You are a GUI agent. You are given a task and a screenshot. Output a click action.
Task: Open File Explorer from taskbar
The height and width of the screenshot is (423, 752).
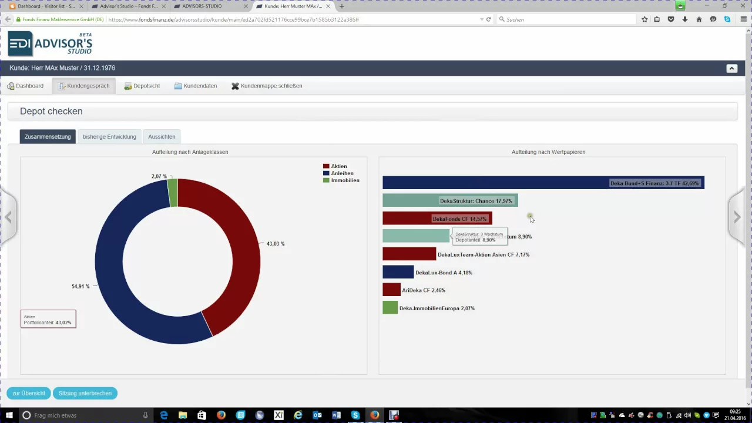point(183,415)
